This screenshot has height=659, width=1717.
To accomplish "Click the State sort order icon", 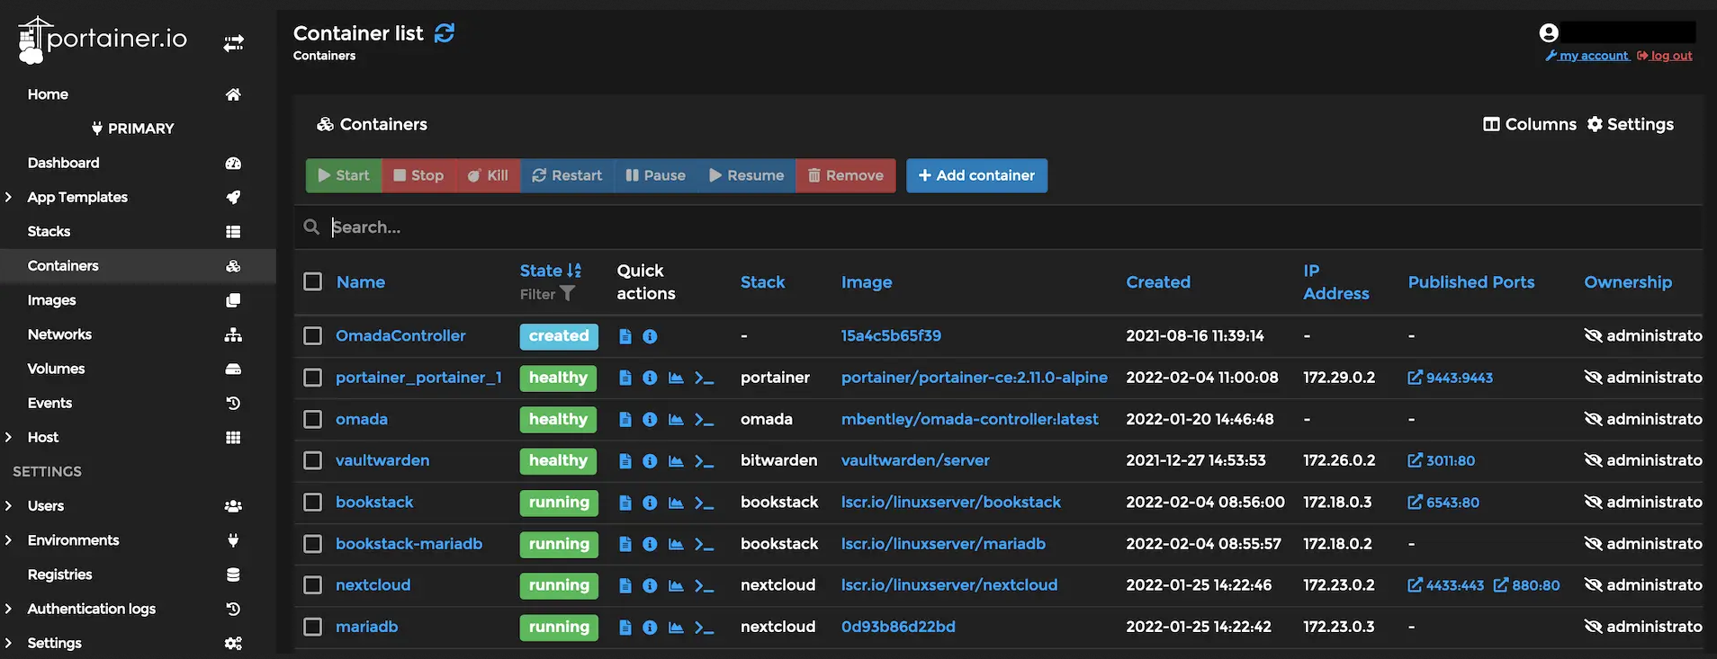I will (574, 271).
